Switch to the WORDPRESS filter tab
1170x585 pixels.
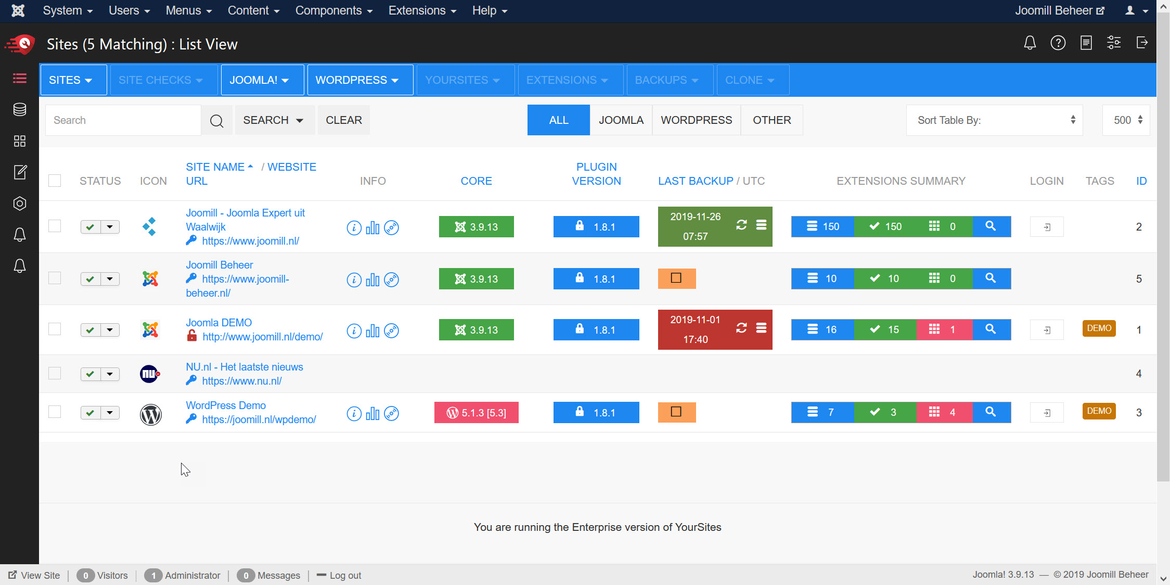click(696, 120)
